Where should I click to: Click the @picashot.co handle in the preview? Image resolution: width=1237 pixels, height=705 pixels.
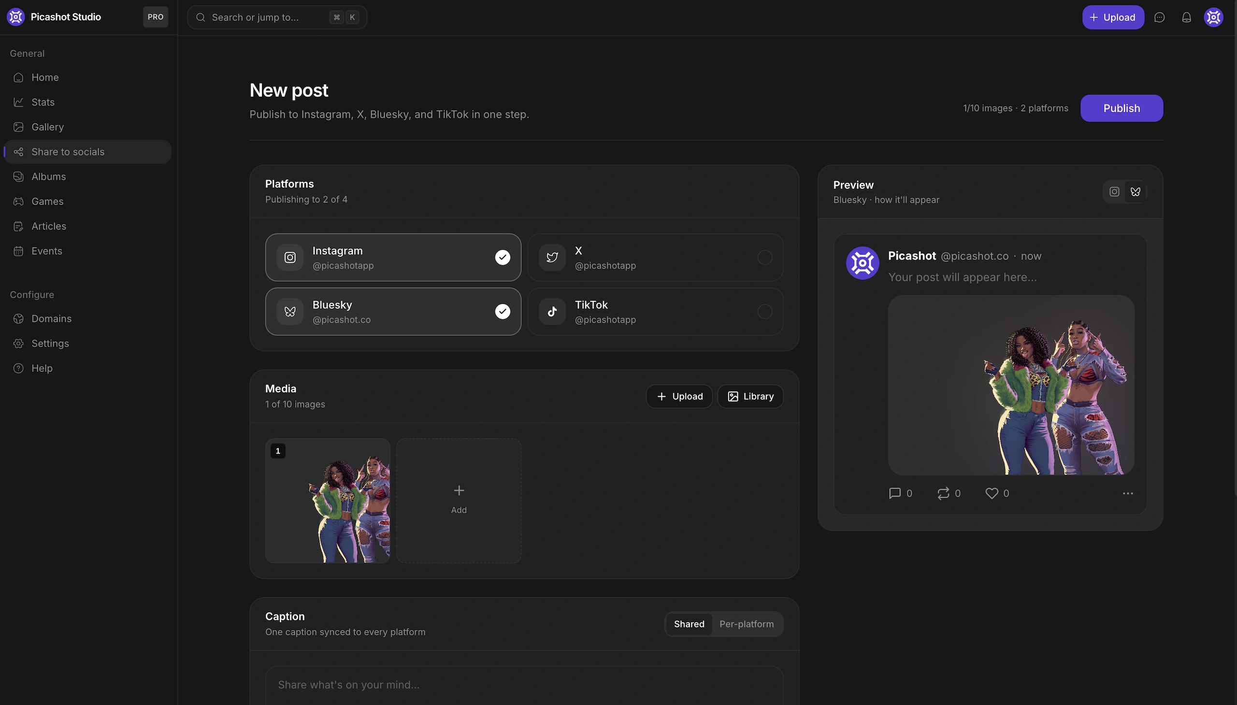[x=975, y=256]
